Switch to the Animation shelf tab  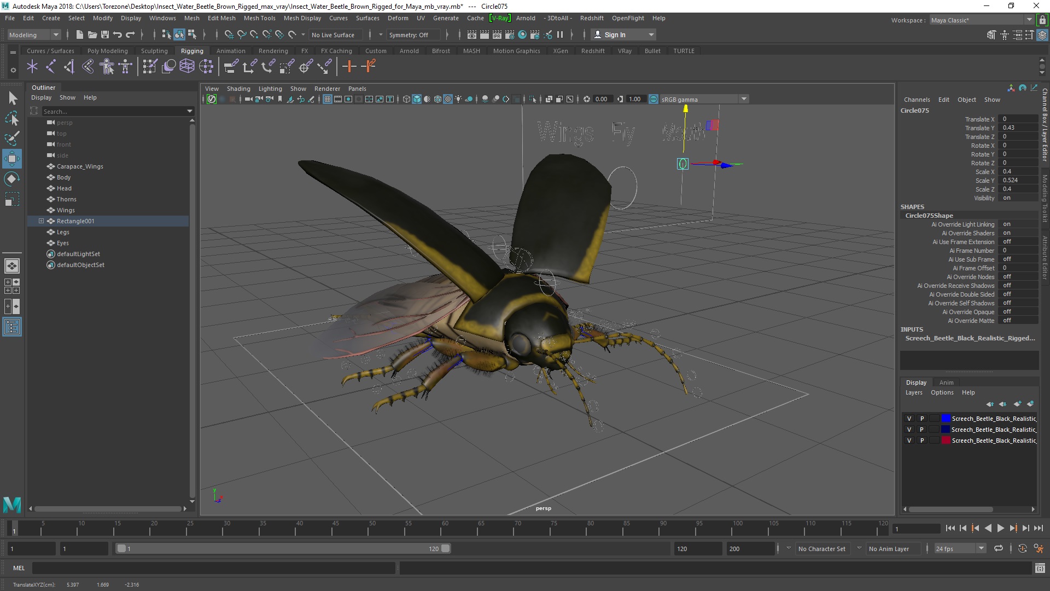231,51
